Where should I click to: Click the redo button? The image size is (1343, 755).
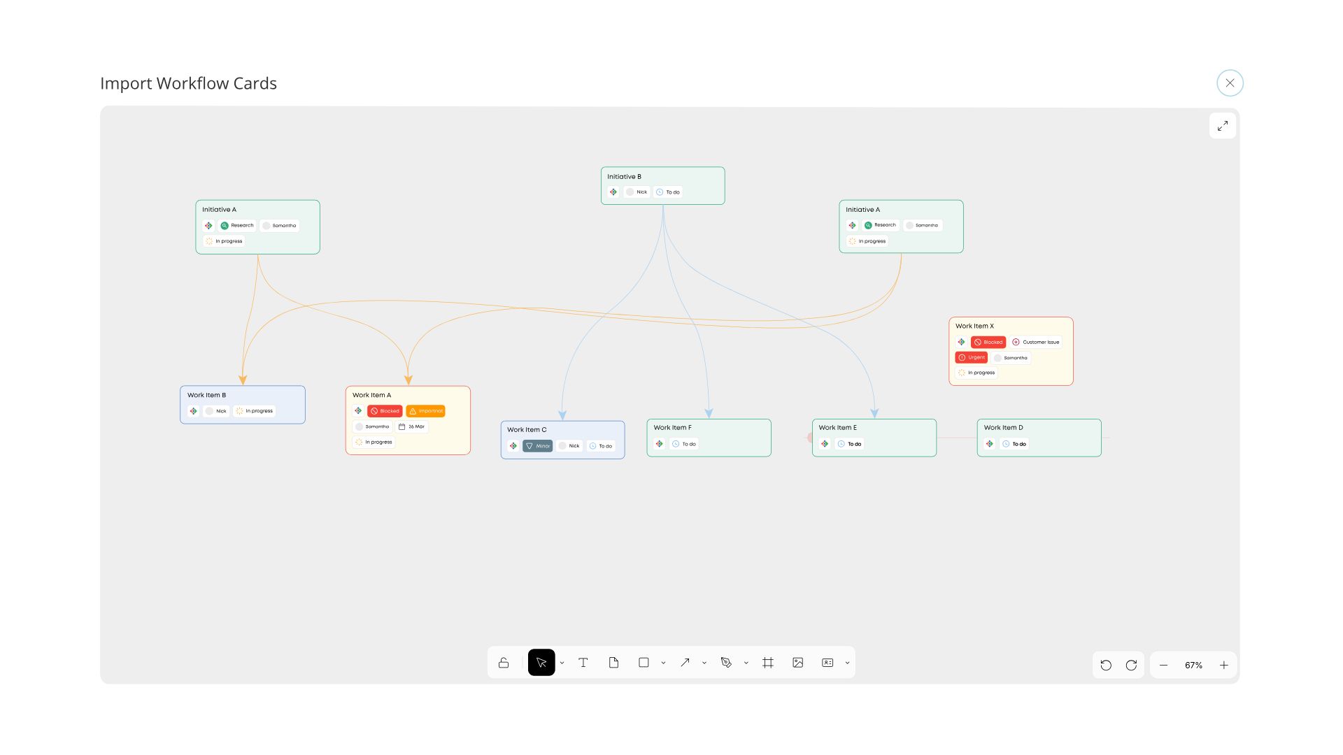[1131, 666]
